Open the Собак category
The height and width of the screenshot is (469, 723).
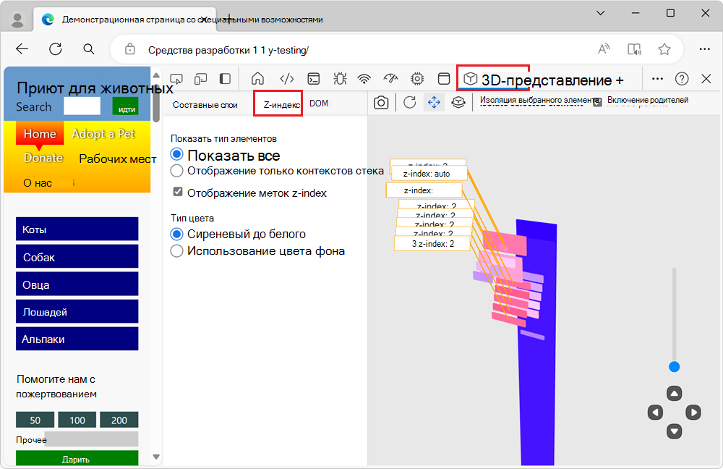coord(77,257)
